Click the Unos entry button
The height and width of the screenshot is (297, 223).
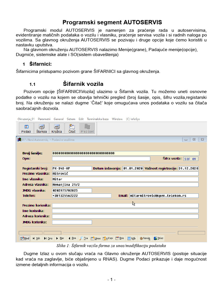[96, 238]
